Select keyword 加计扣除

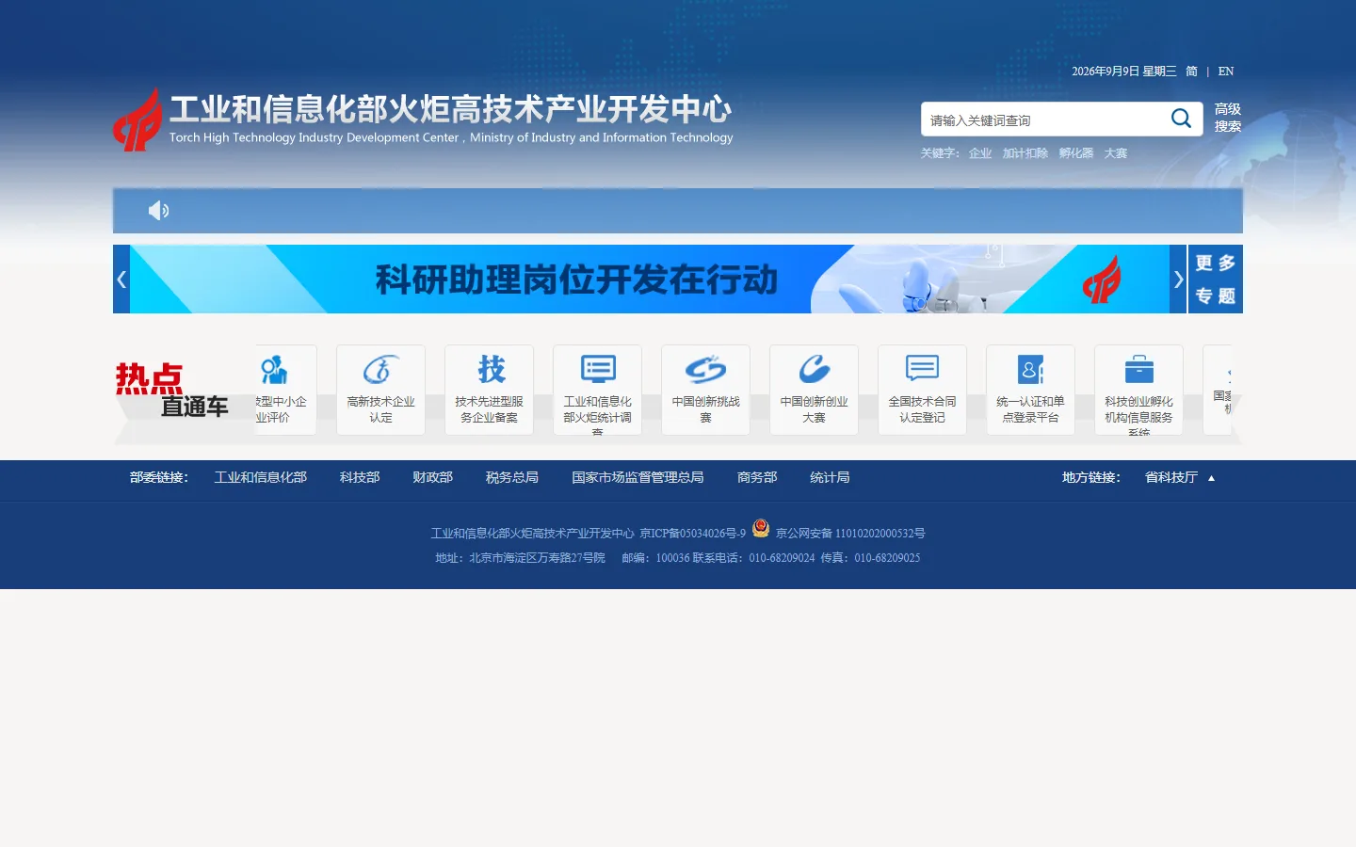pyautogui.click(x=1025, y=153)
